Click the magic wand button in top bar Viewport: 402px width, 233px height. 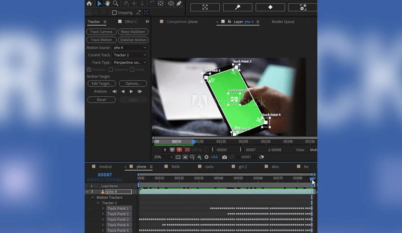click(x=238, y=7)
